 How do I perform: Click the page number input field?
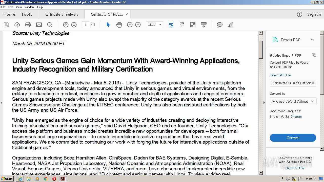[x=86, y=25]
